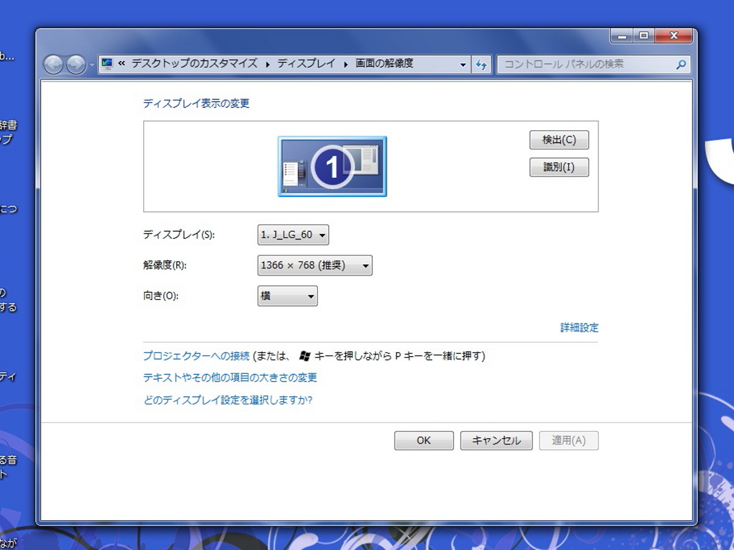Click the 検出(C) button
The width and height of the screenshot is (734, 550).
coord(559,140)
